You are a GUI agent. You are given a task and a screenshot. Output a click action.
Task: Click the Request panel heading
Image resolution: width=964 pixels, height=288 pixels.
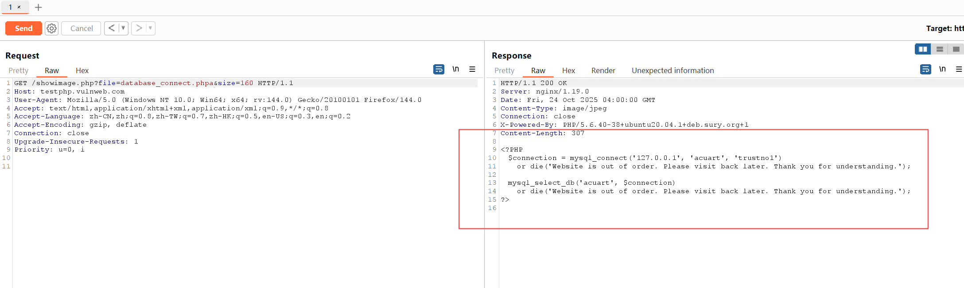pos(22,55)
